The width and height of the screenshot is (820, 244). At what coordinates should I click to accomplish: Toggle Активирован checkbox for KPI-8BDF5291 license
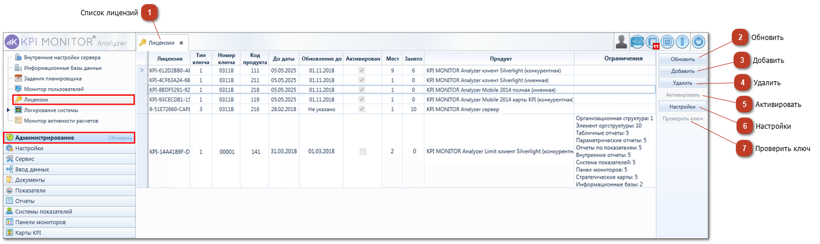(x=363, y=90)
